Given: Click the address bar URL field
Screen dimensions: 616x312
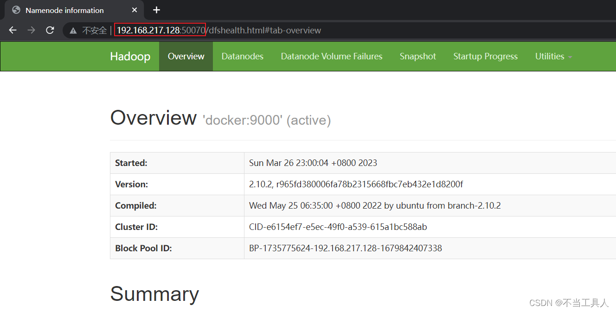Looking at the screenshot, I should [339, 30].
